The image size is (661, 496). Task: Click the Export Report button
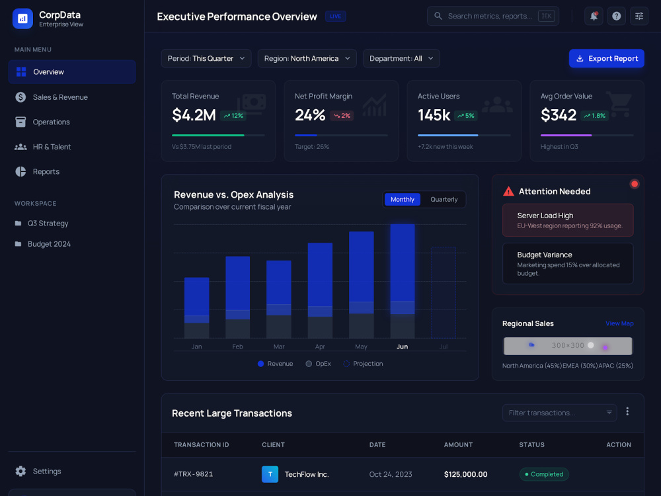pyautogui.click(x=607, y=58)
